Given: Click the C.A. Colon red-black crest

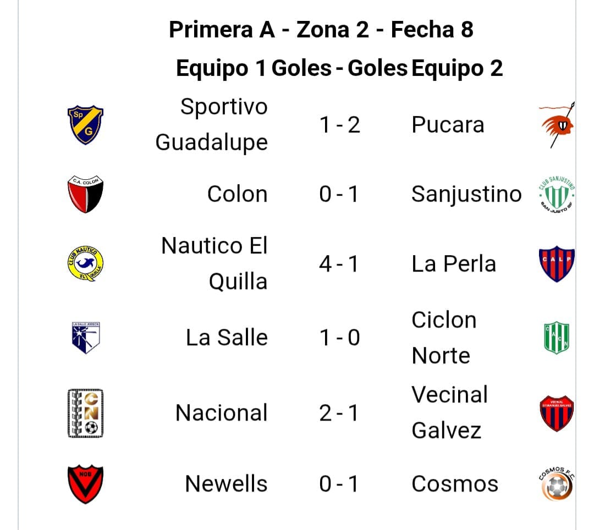Looking at the screenshot, I should coord(85,195).
